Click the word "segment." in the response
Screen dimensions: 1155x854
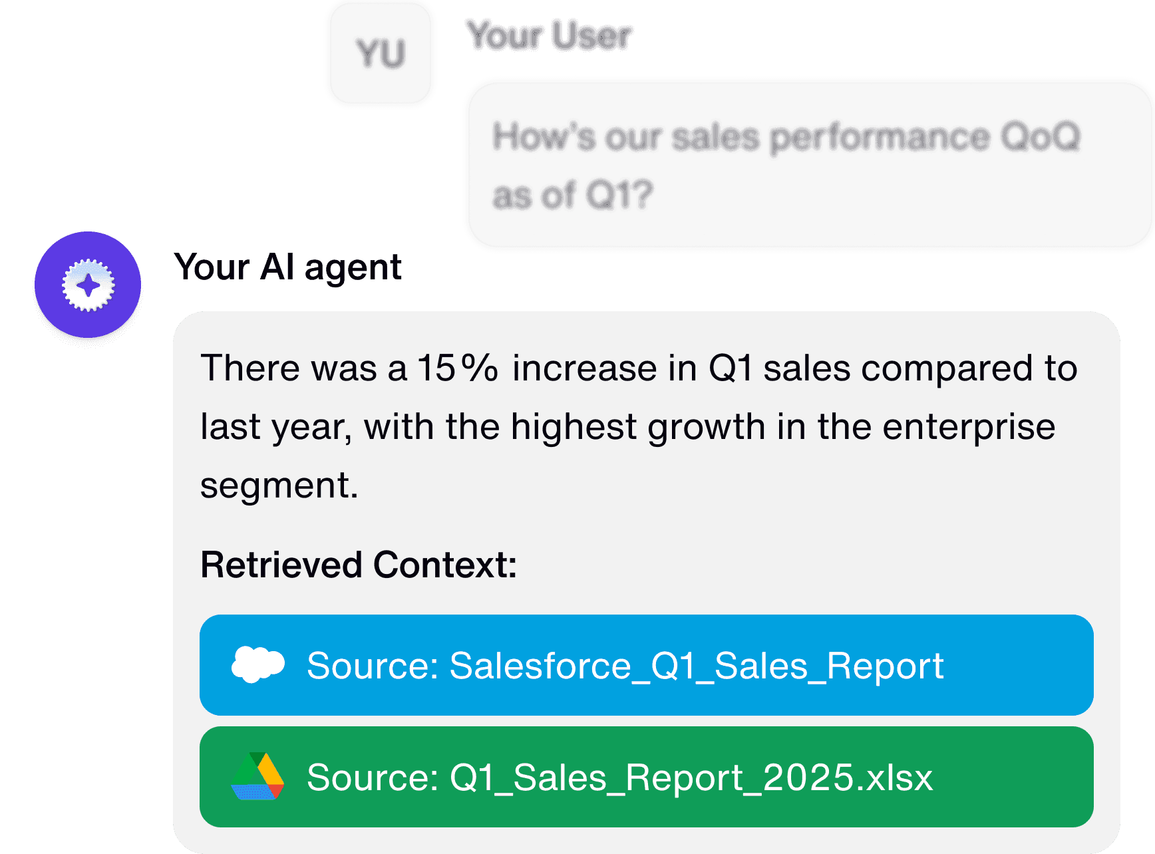point(279,484)
